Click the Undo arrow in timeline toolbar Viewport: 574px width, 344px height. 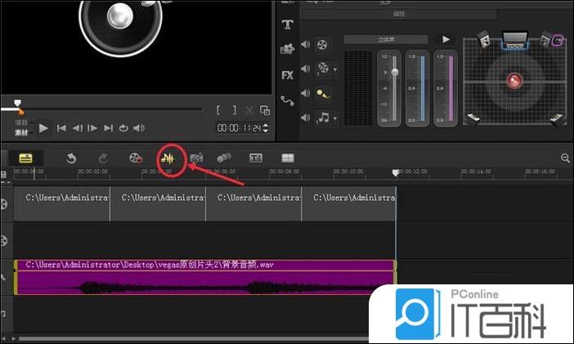pyautogui.click(x=71, y=159)
